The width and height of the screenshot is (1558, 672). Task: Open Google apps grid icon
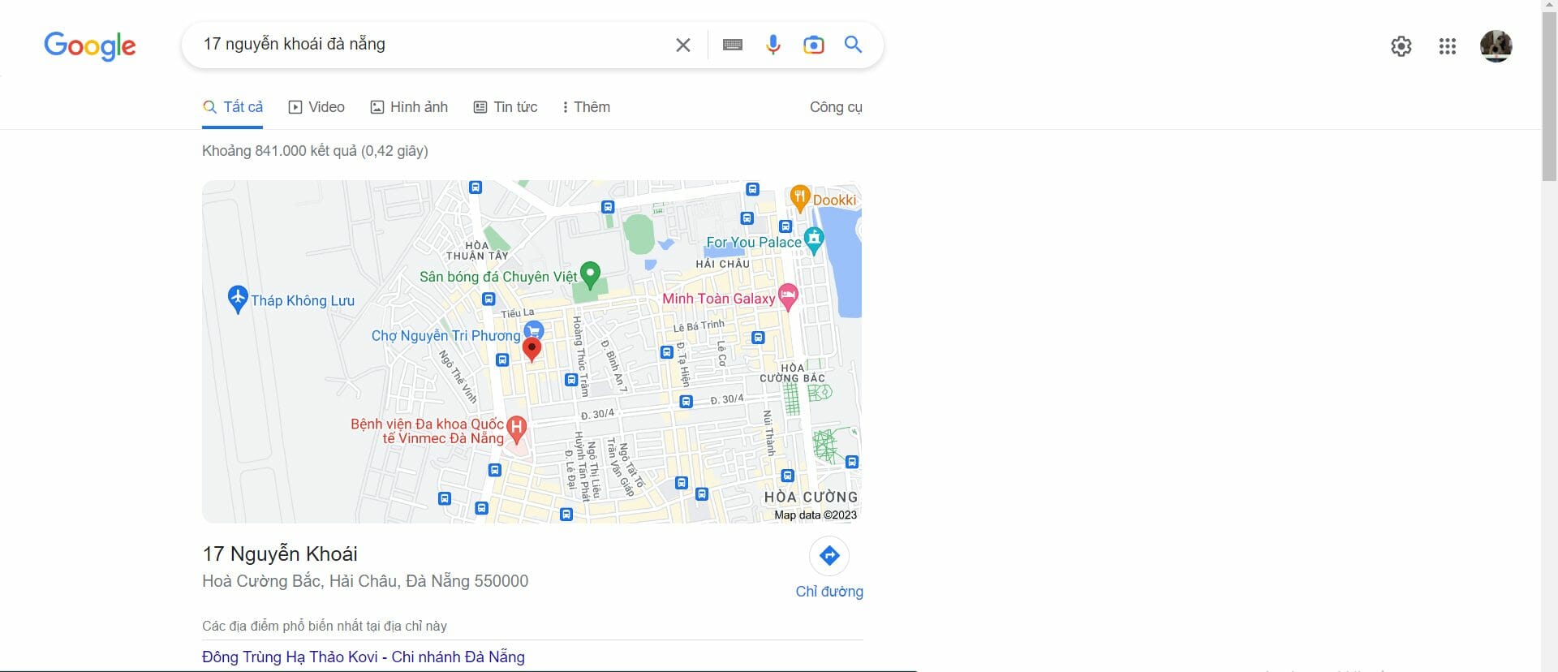1448,46
